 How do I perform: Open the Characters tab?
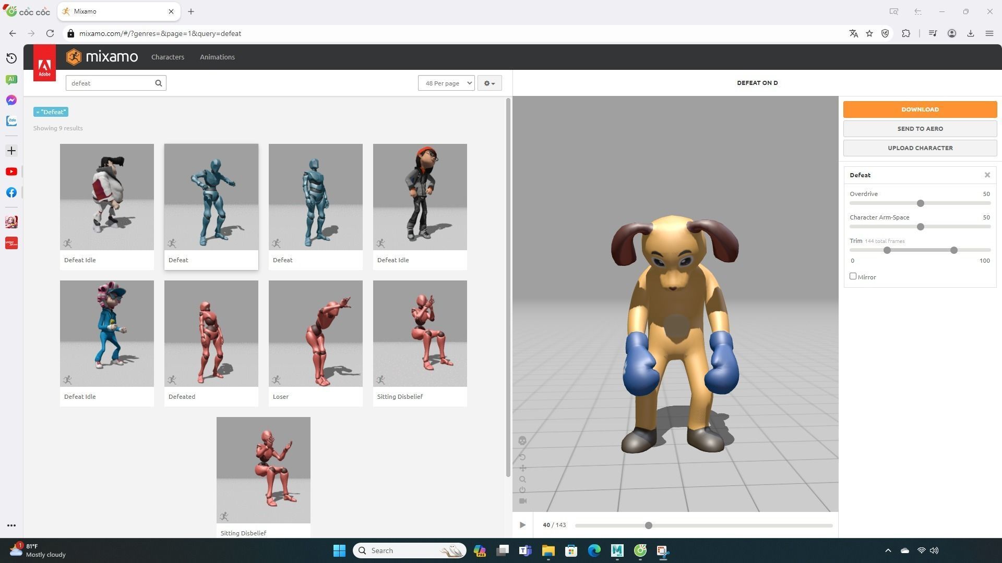(x=168, y=57)
